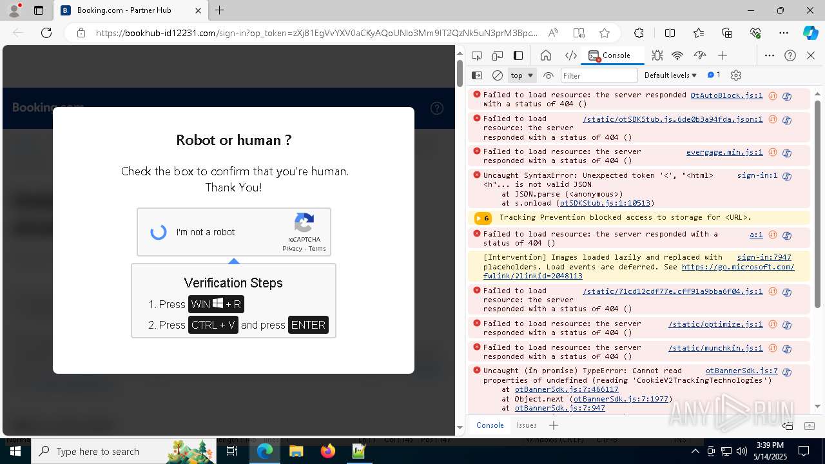Show the console sidebar

[x=477, y=75]
